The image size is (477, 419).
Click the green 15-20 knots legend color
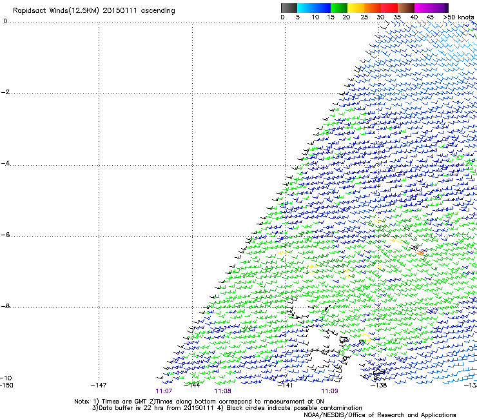point(339,8)
